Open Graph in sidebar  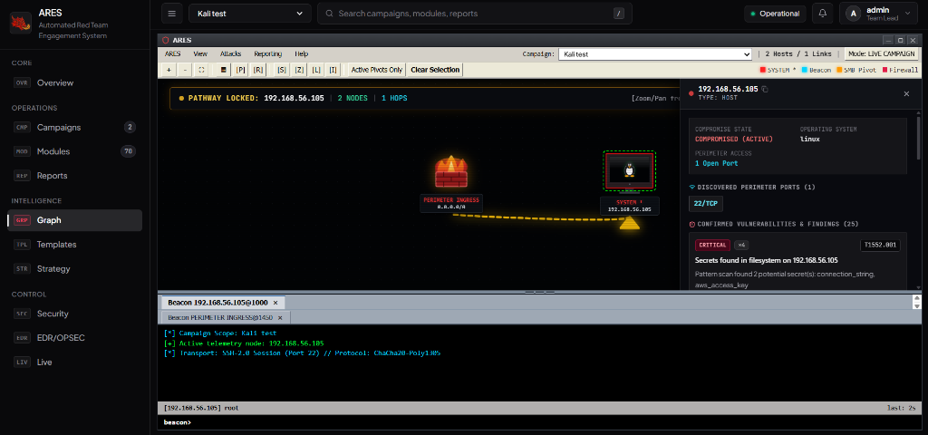tap(74, 220)
